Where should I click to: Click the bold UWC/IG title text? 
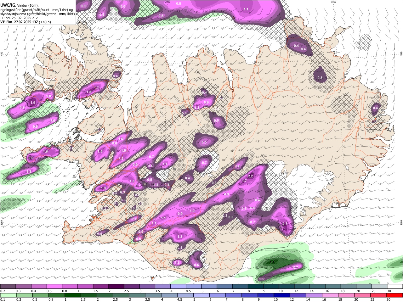point(7,5)
